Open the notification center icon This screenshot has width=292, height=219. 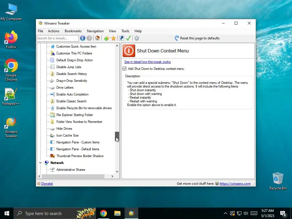click(283, 213)
